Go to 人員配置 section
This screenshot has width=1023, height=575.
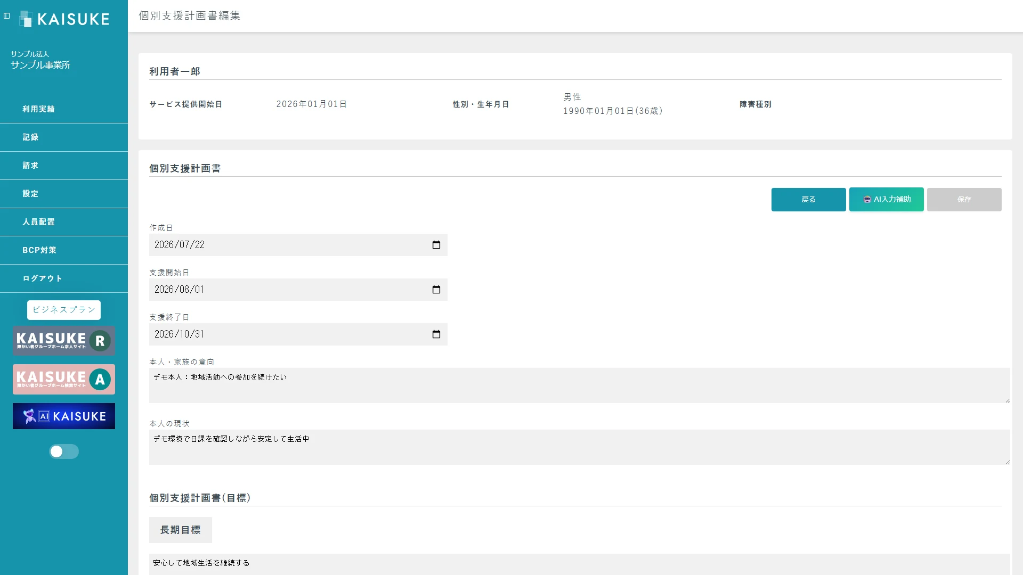click(x=64, y=222)
